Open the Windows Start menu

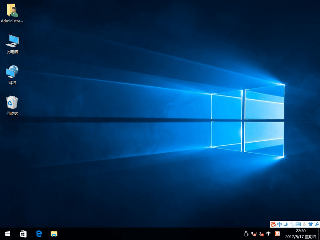click(8, 234)
